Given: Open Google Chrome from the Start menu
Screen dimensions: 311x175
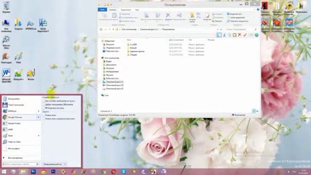Looking at the screenshot, I should [x=19, y=117].
